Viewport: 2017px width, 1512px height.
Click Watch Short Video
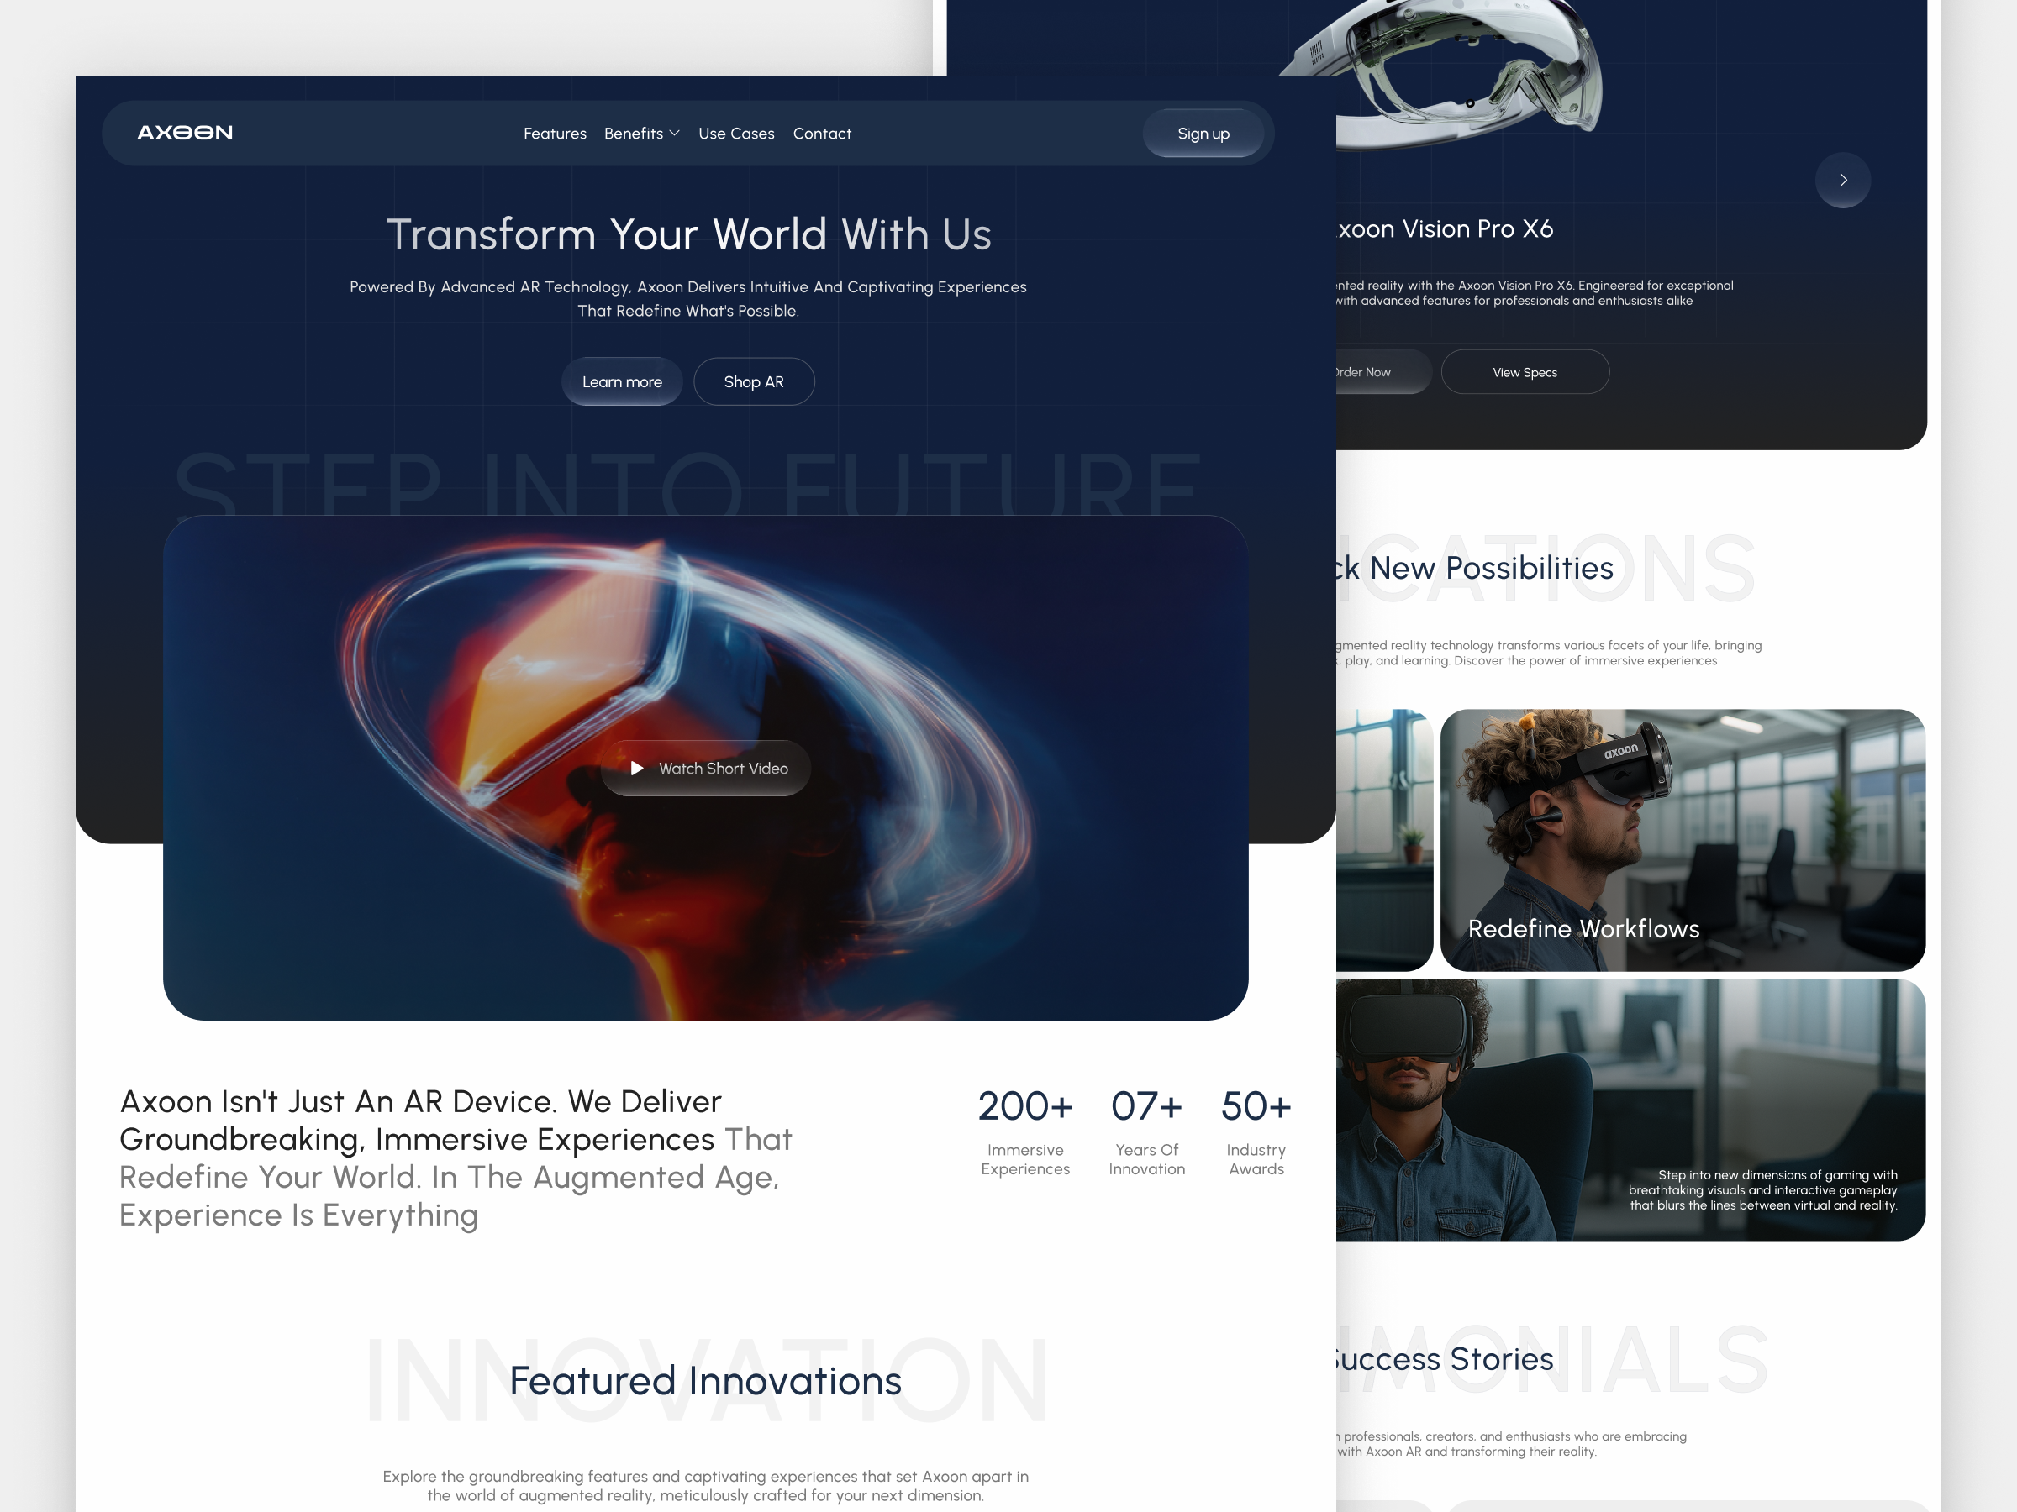705,769
